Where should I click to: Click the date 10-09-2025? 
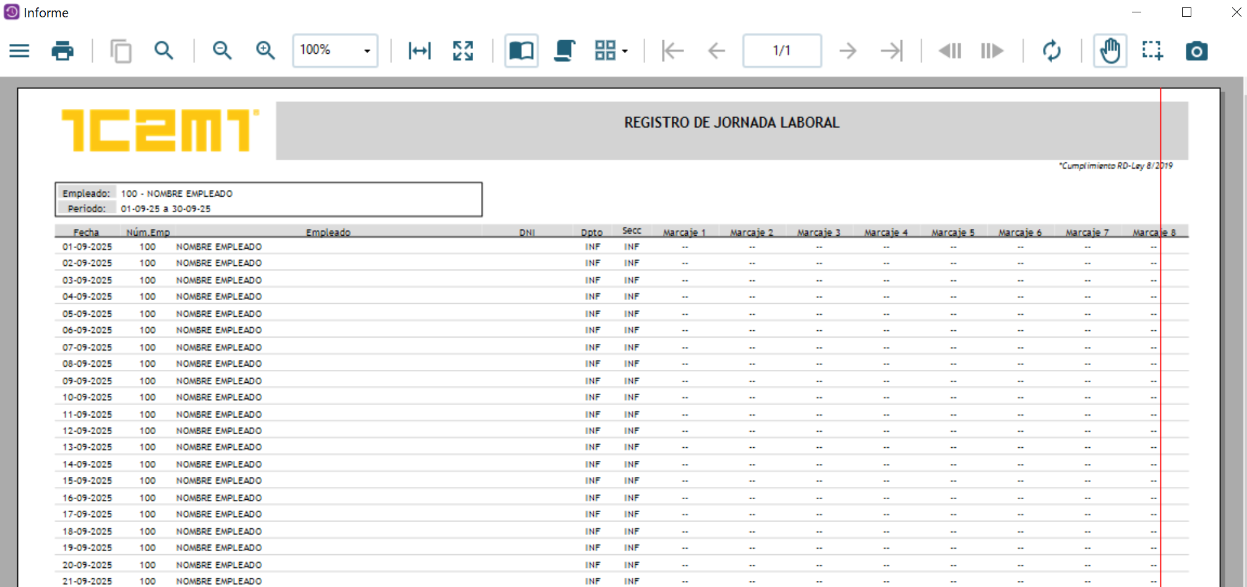coord(87,397)
